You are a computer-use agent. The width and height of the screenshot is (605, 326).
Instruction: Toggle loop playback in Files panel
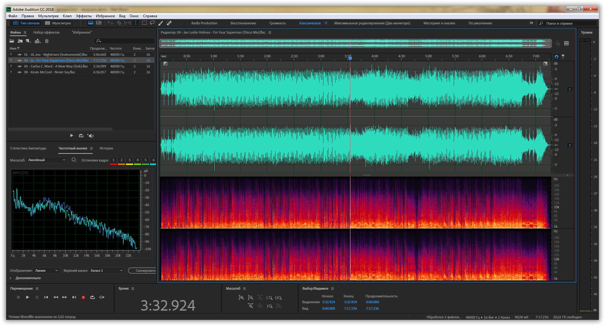[x=81, y=136]
